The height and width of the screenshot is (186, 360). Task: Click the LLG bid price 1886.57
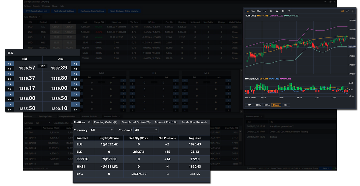coord(27,68)
